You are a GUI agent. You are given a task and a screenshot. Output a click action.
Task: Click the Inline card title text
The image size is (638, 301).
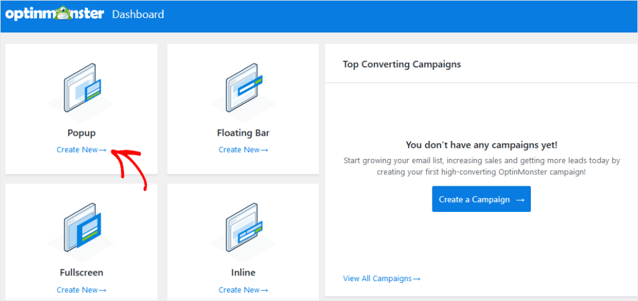click(243, 272)
